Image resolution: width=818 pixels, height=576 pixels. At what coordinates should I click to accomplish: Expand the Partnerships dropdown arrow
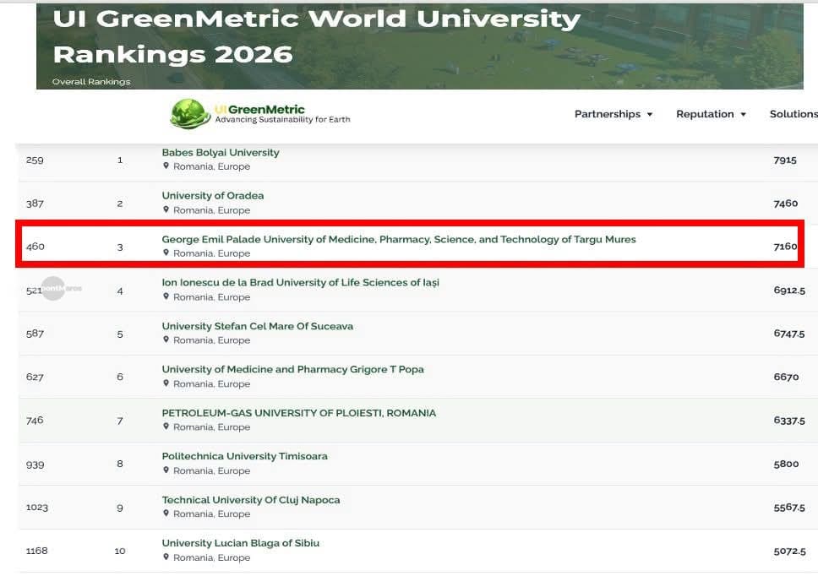(x=650, y=115)
